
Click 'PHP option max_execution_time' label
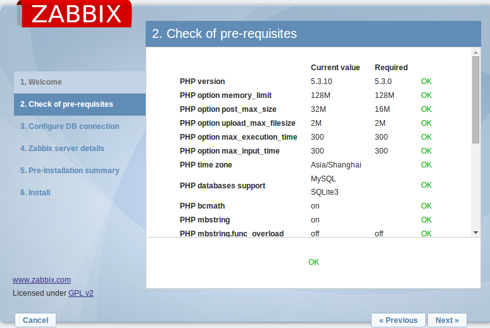pos(239,137)
